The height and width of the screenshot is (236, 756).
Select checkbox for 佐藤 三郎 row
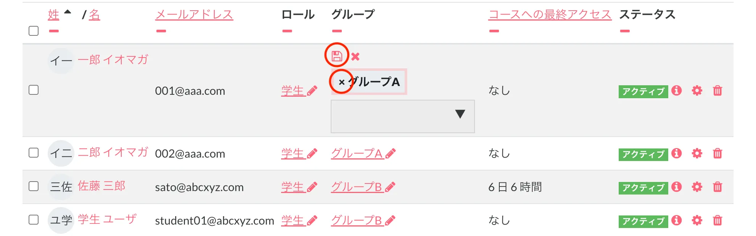(x=34, y=186)
